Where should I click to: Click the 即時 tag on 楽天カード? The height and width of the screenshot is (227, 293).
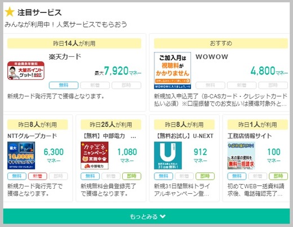tap(126, 86)
